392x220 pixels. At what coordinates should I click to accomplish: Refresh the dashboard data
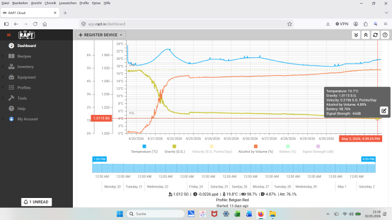(x=375, y=35)
